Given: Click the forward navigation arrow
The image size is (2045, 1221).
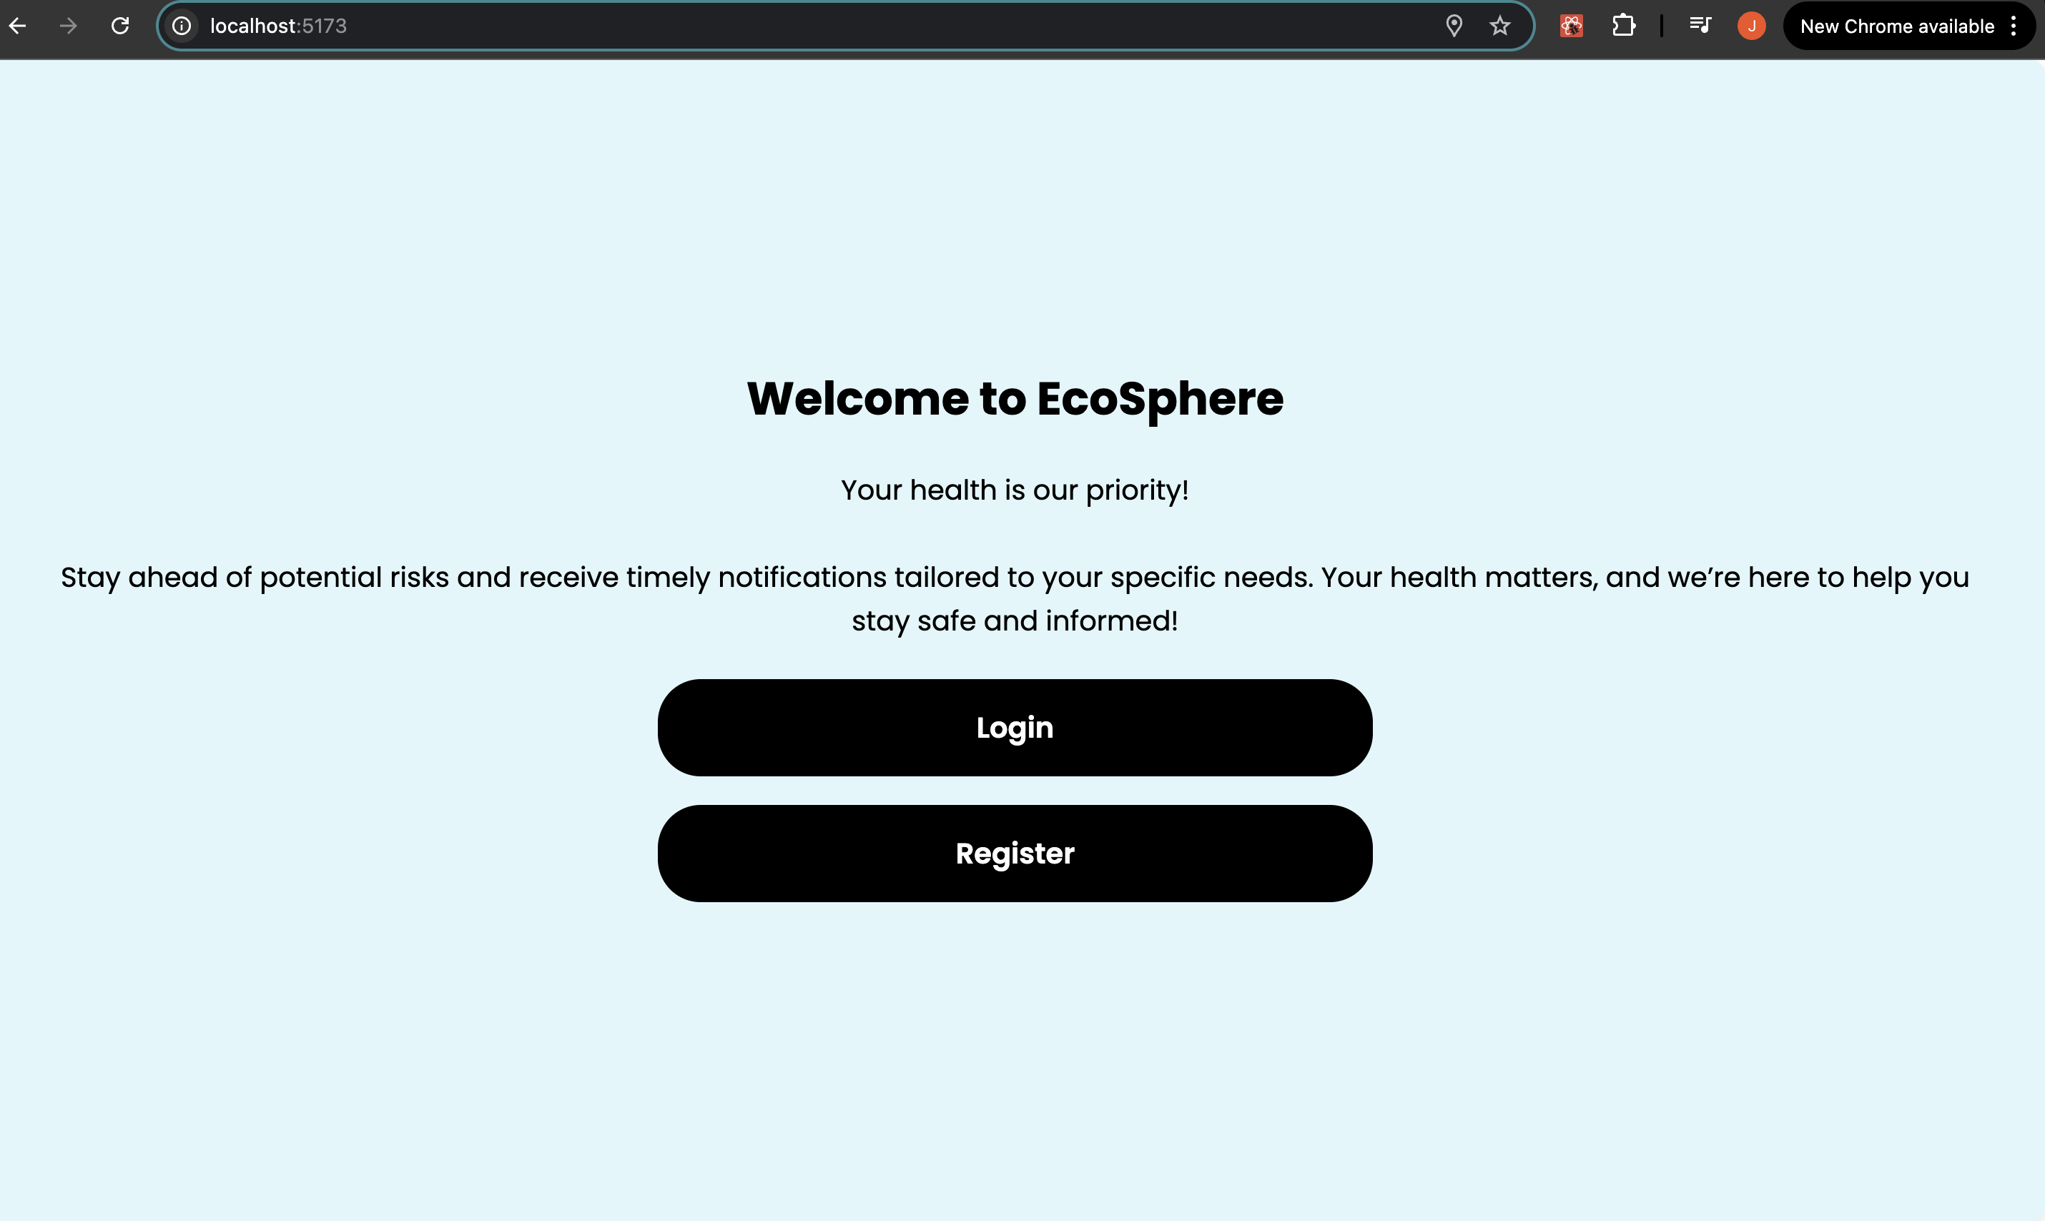Looking at the screenshot, I should pyautogui.click(x=69, y=26).
